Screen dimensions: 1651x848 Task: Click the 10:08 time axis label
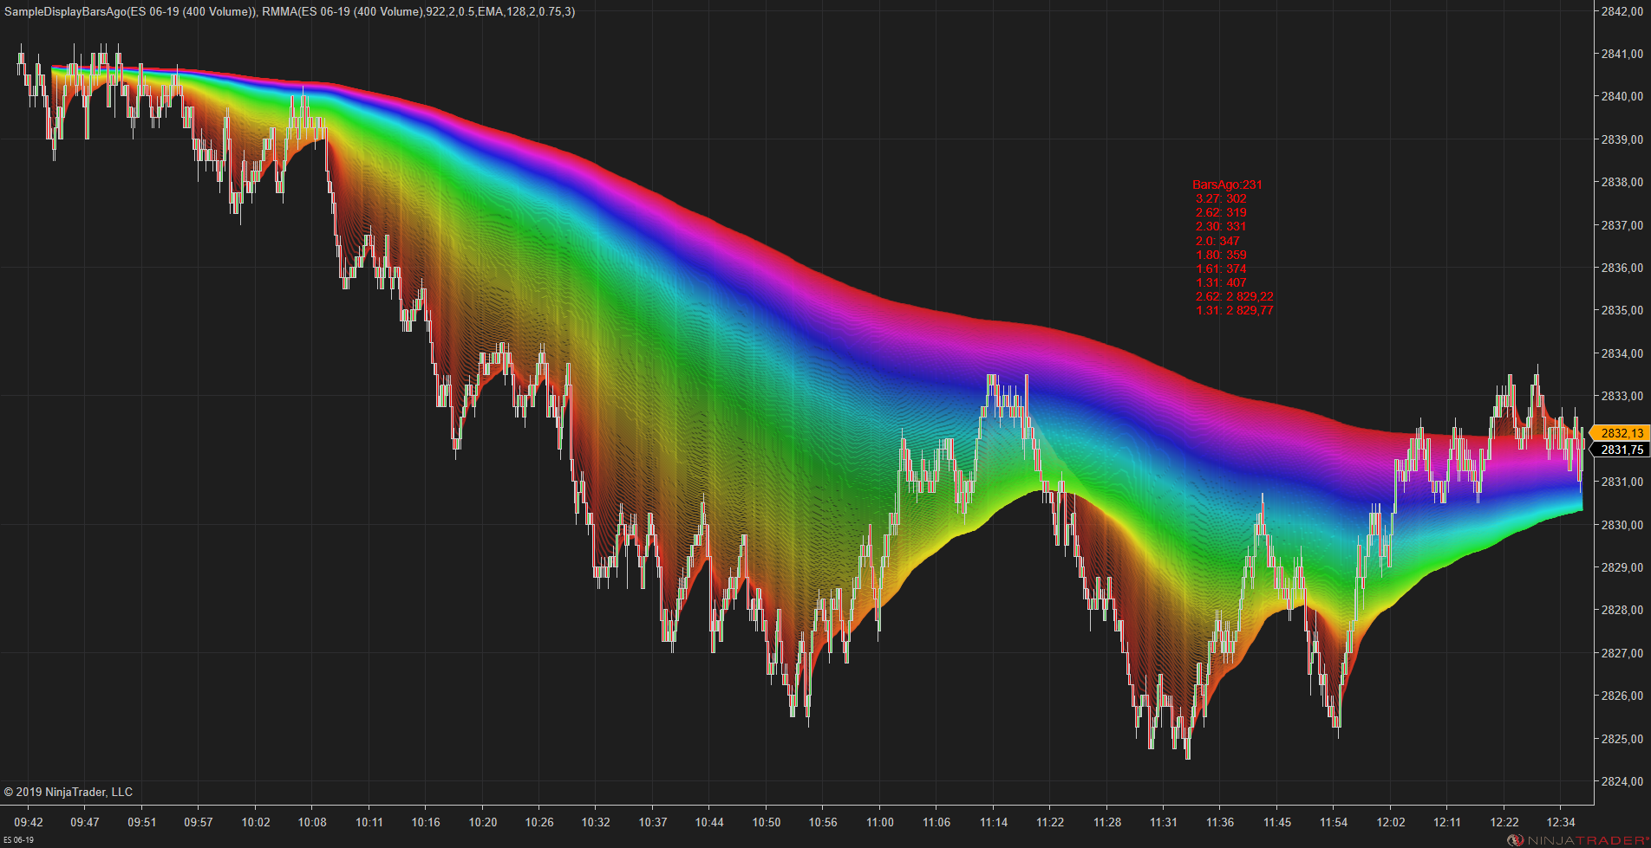[312, 822]
